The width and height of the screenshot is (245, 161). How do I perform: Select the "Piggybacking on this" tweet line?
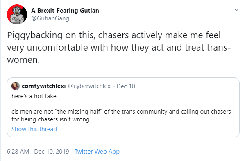(x=114, y=35)
